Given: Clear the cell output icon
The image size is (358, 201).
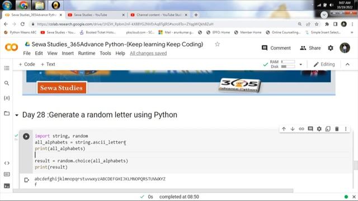Looking at the screenshot, I should pyautogui.click(x=26, y=180).
